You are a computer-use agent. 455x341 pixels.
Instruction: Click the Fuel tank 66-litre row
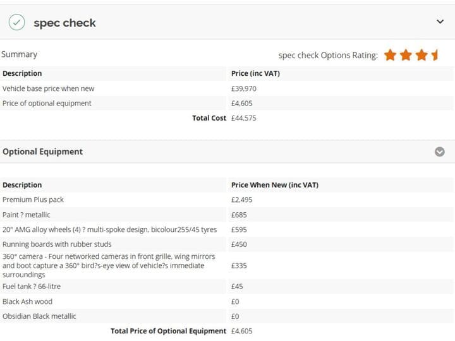pyautogui.click(x=226, y=287)
